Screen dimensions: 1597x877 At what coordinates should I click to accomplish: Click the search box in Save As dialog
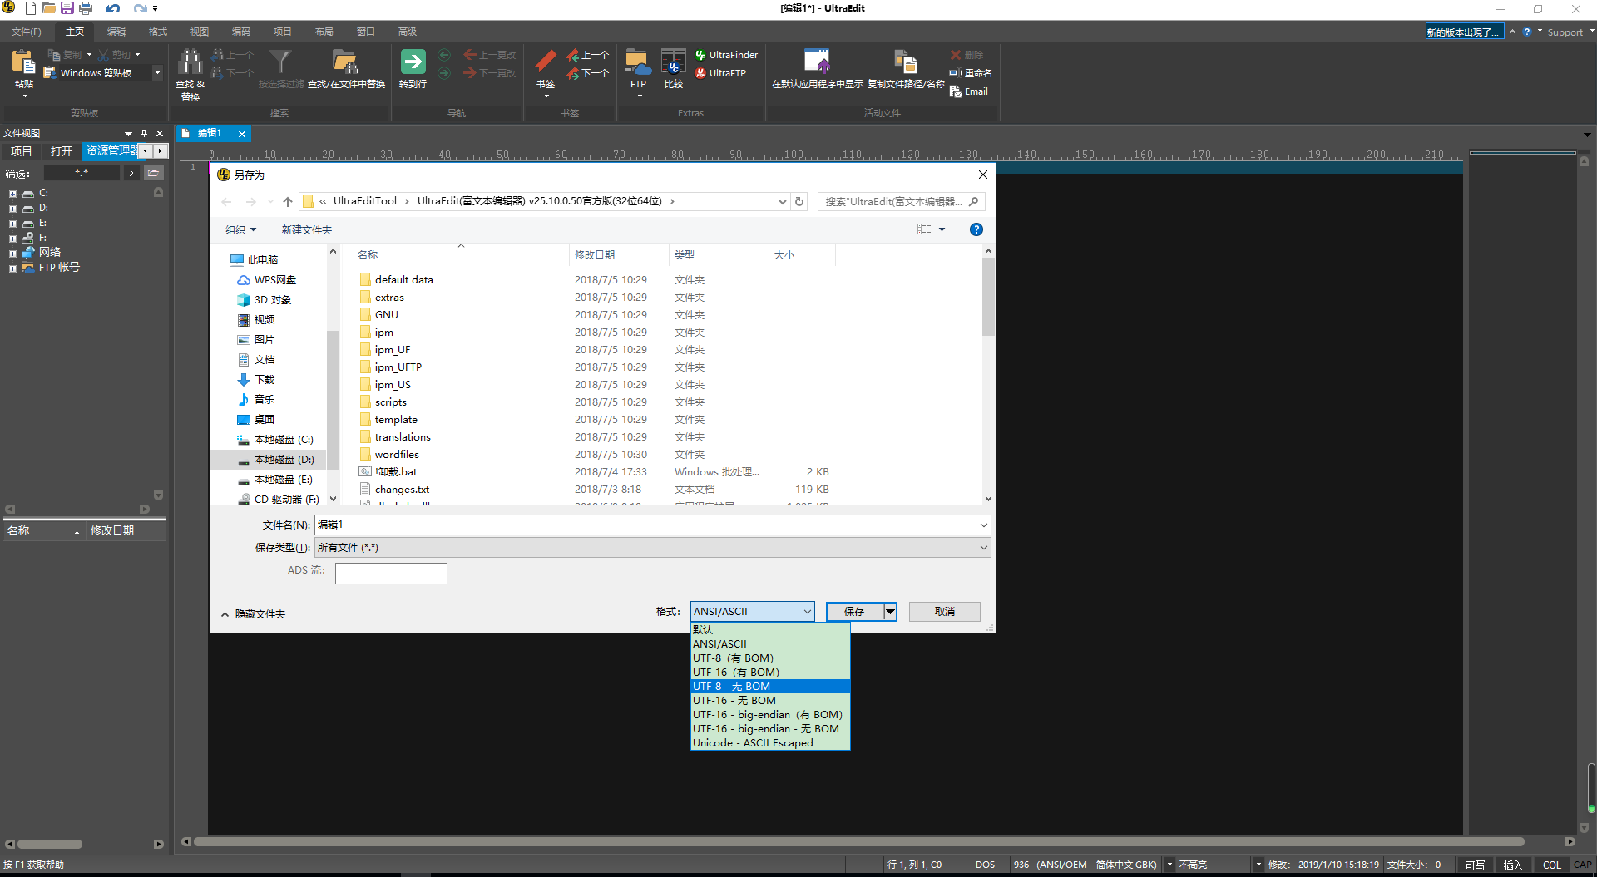point(902,202)
